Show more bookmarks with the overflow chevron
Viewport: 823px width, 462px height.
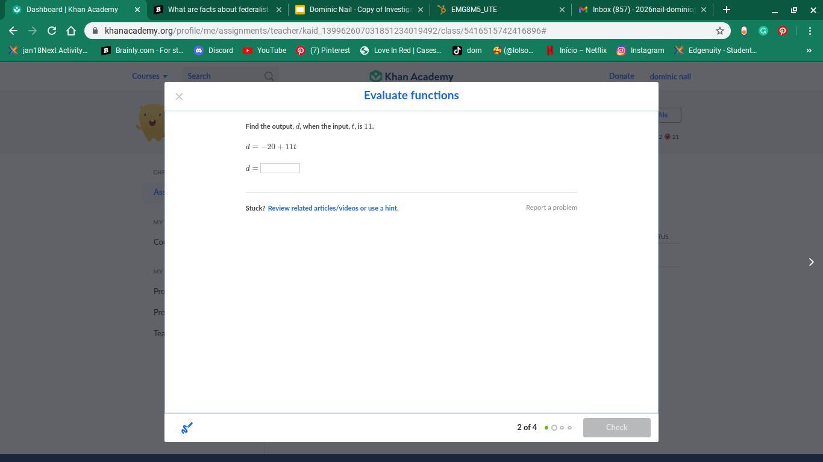809,51
